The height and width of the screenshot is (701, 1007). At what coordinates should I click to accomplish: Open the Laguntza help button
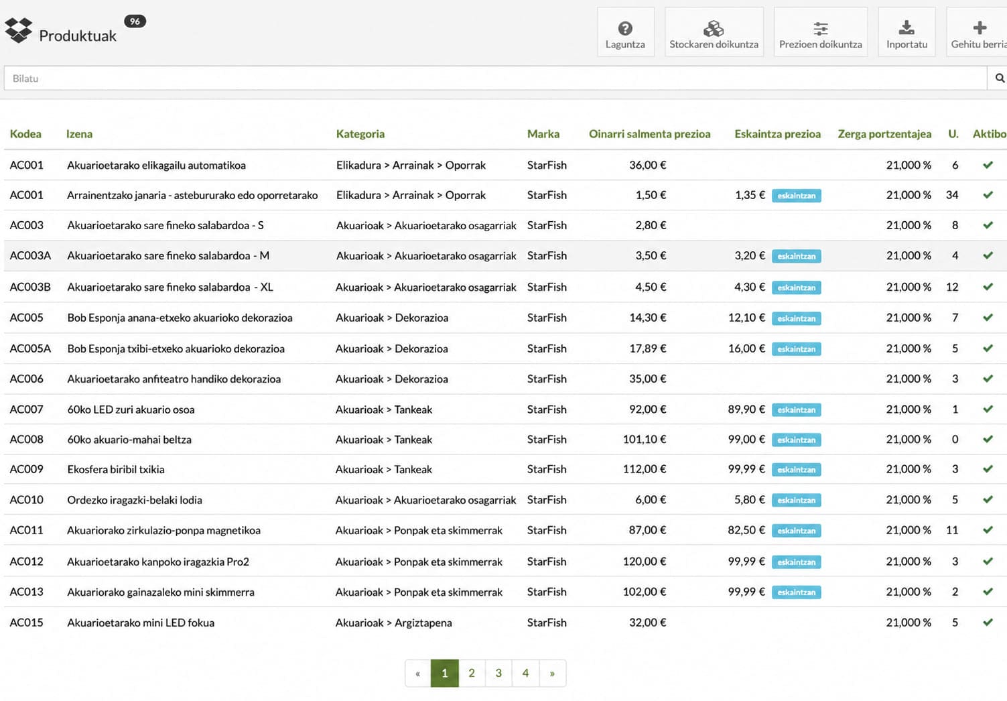[625, 31]
